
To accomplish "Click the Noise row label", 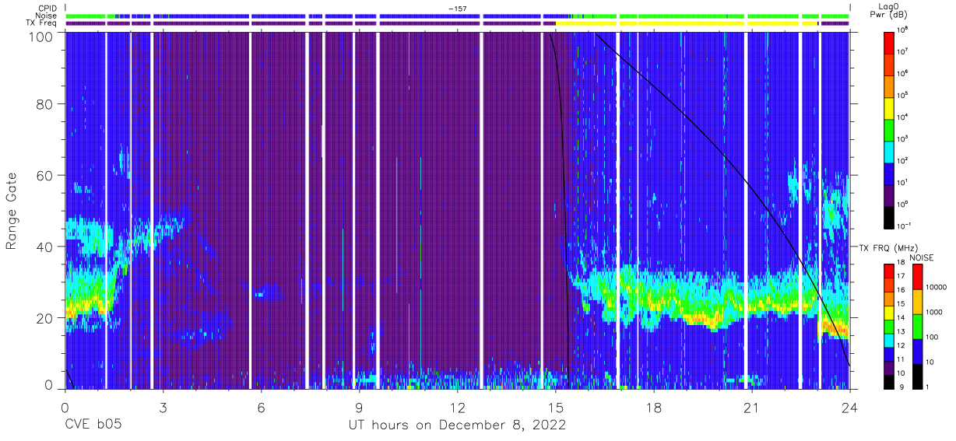I will 47,16.
